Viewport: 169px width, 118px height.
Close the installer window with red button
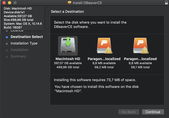pos(4,3)
